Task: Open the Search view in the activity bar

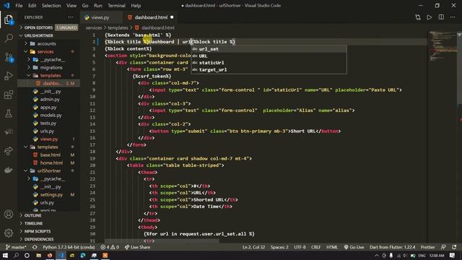Action: pos(9,38)
